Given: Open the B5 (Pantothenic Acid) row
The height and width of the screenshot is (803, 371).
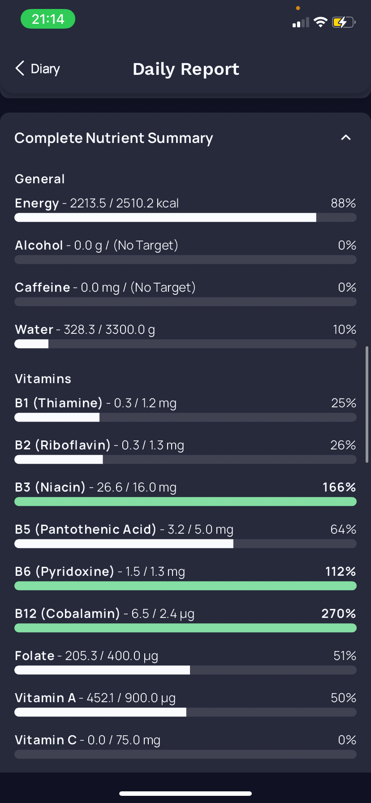Looking at the screenshot, I should click(185, 535).
